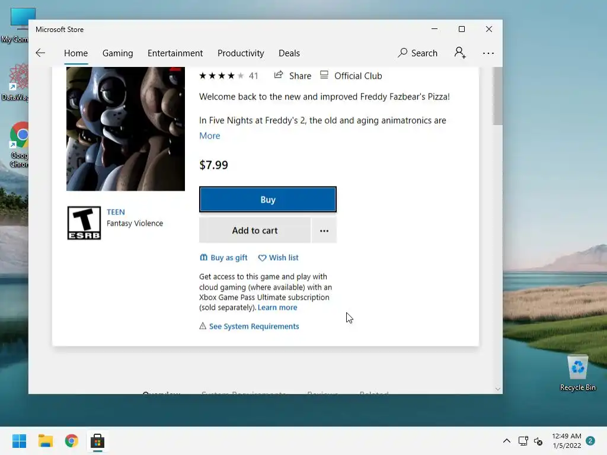Maximize the Microsoft Store window
607x455 pixels.
[x=461, y=29]
